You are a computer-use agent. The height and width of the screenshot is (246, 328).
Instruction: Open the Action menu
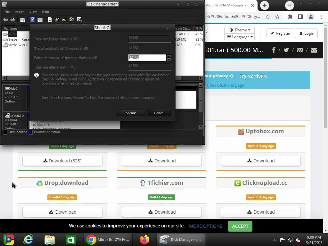20,12
